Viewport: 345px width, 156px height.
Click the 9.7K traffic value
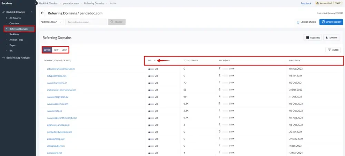click(x=186, y=118)
